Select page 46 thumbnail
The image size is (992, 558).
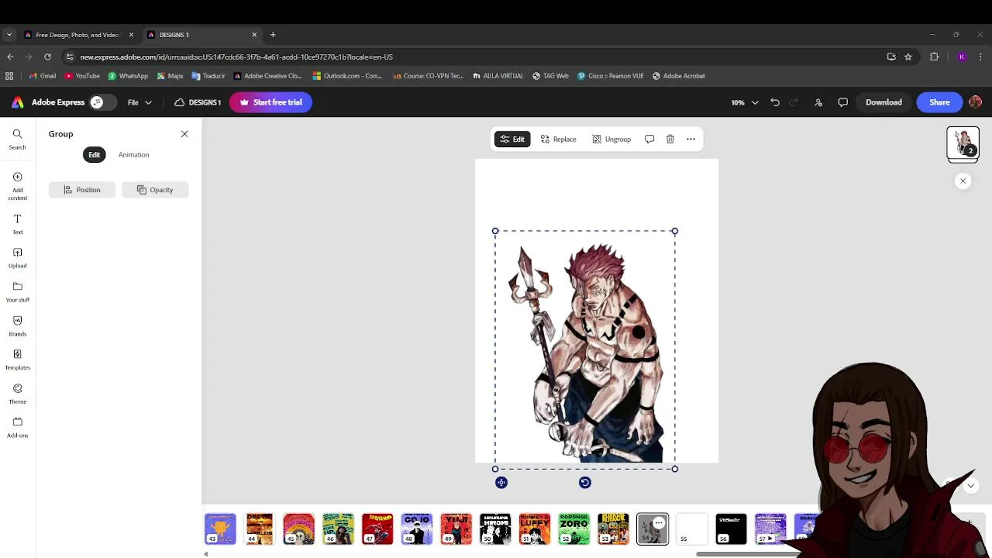(x=338, y=529)
